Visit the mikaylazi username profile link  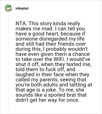(22, 8)
